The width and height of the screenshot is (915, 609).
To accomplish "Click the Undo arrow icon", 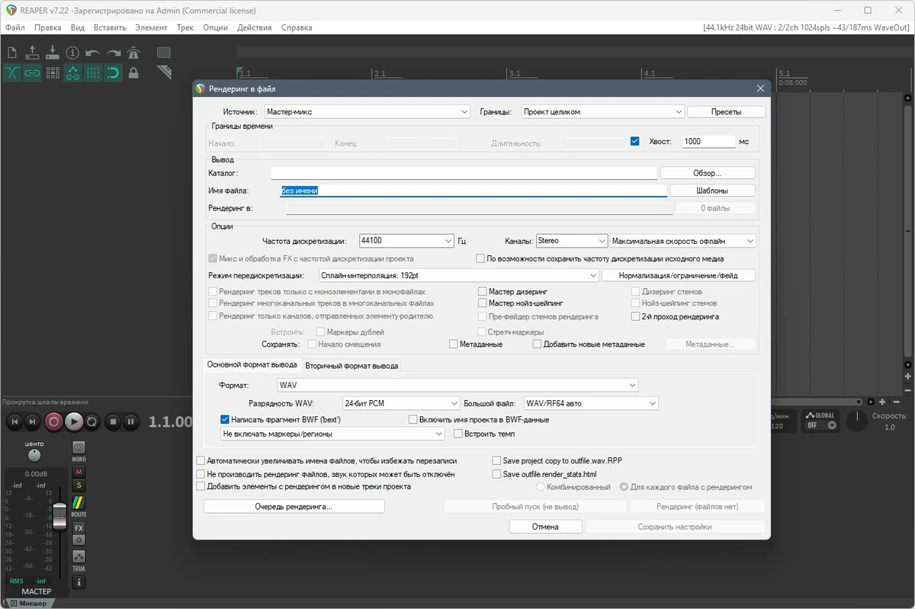I will [93, 53].
